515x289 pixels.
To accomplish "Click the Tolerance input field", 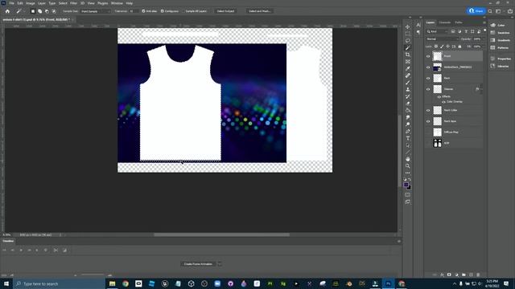I will pos(133,11).
